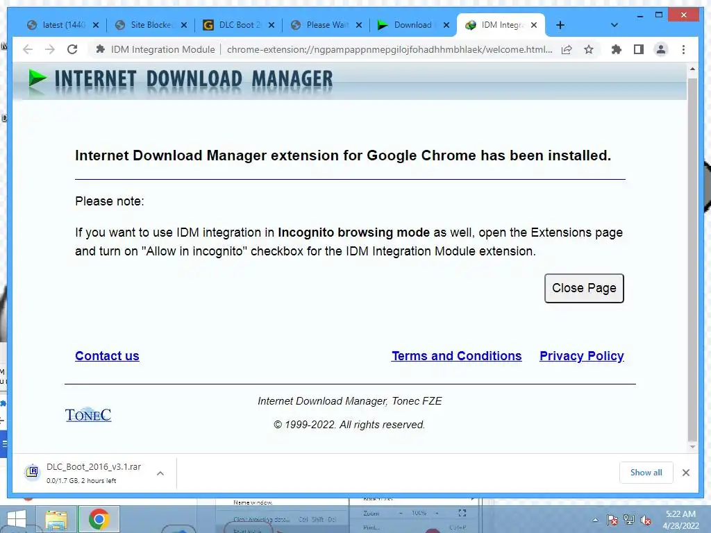
Task: Go forward to next page
Action: coord(50,49)
